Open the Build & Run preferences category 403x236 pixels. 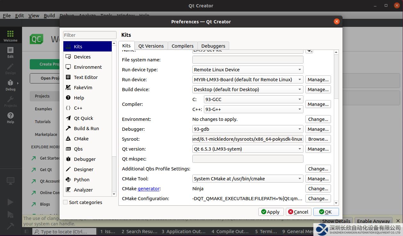click(x=87, y=128)
